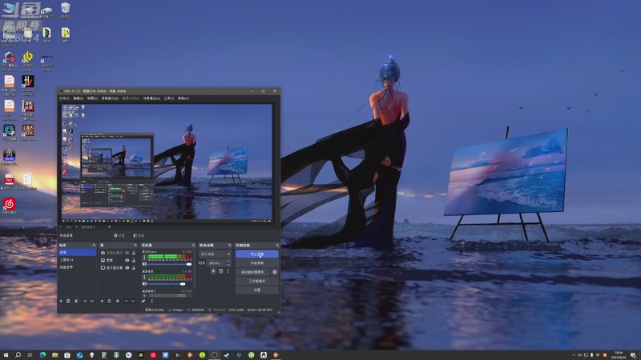Hide the 图像 image source
641x360 pixels.
click(x=127, y=261)
